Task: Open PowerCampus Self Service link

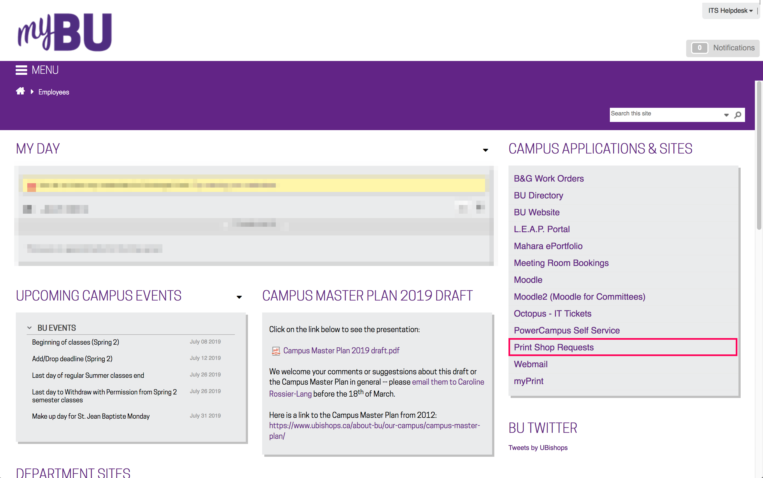Action: point(567,330)
